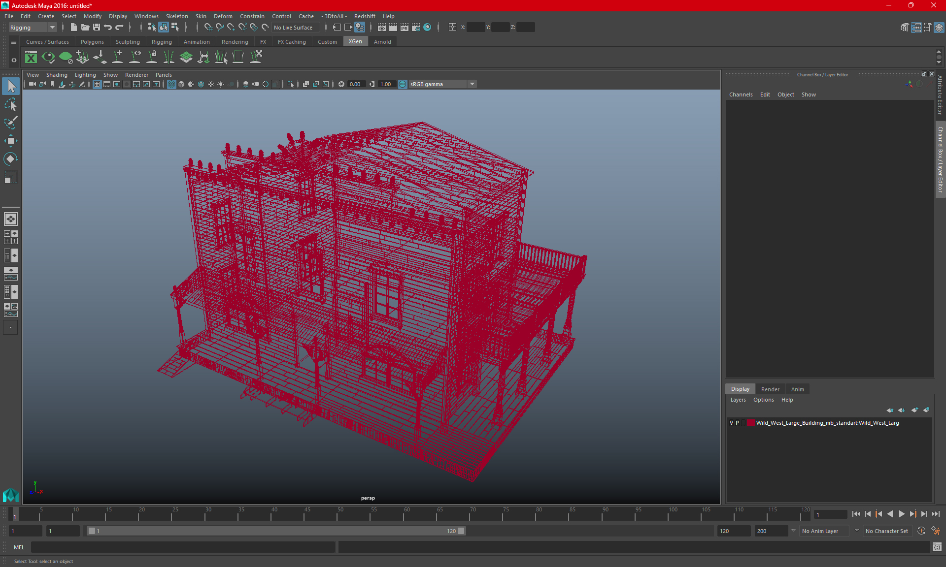Click go to start of playback
The image size is (946, 567).
click(x=856, y=514)
